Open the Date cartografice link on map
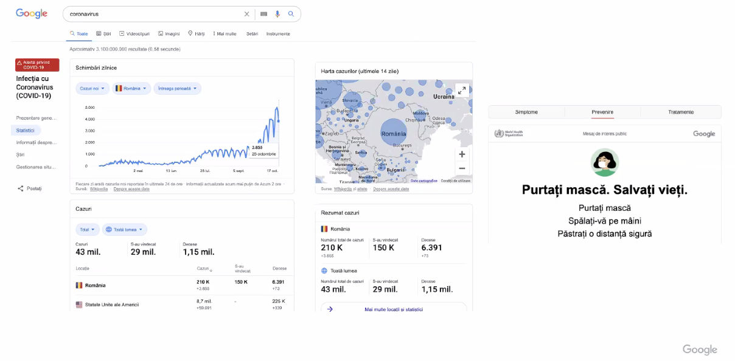This screenshot has width=735, height=361. 423,180
